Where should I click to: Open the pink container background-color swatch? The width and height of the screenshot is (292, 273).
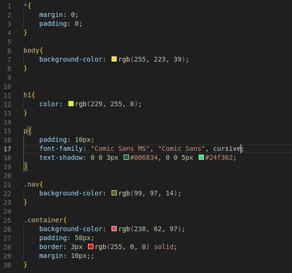coord(114,229)
